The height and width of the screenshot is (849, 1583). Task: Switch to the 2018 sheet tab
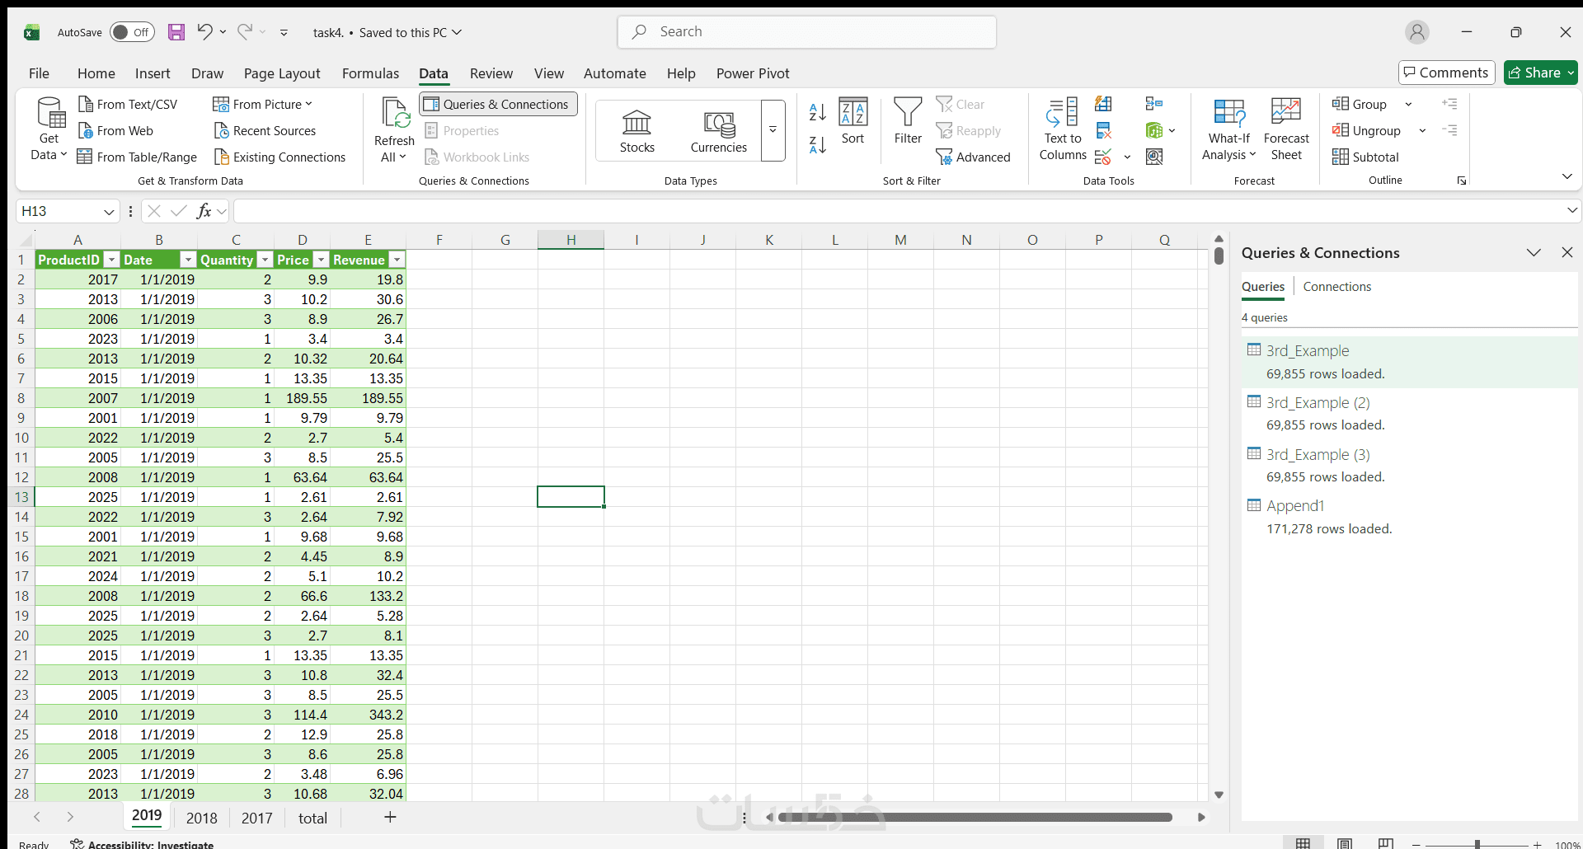[202, 818]
